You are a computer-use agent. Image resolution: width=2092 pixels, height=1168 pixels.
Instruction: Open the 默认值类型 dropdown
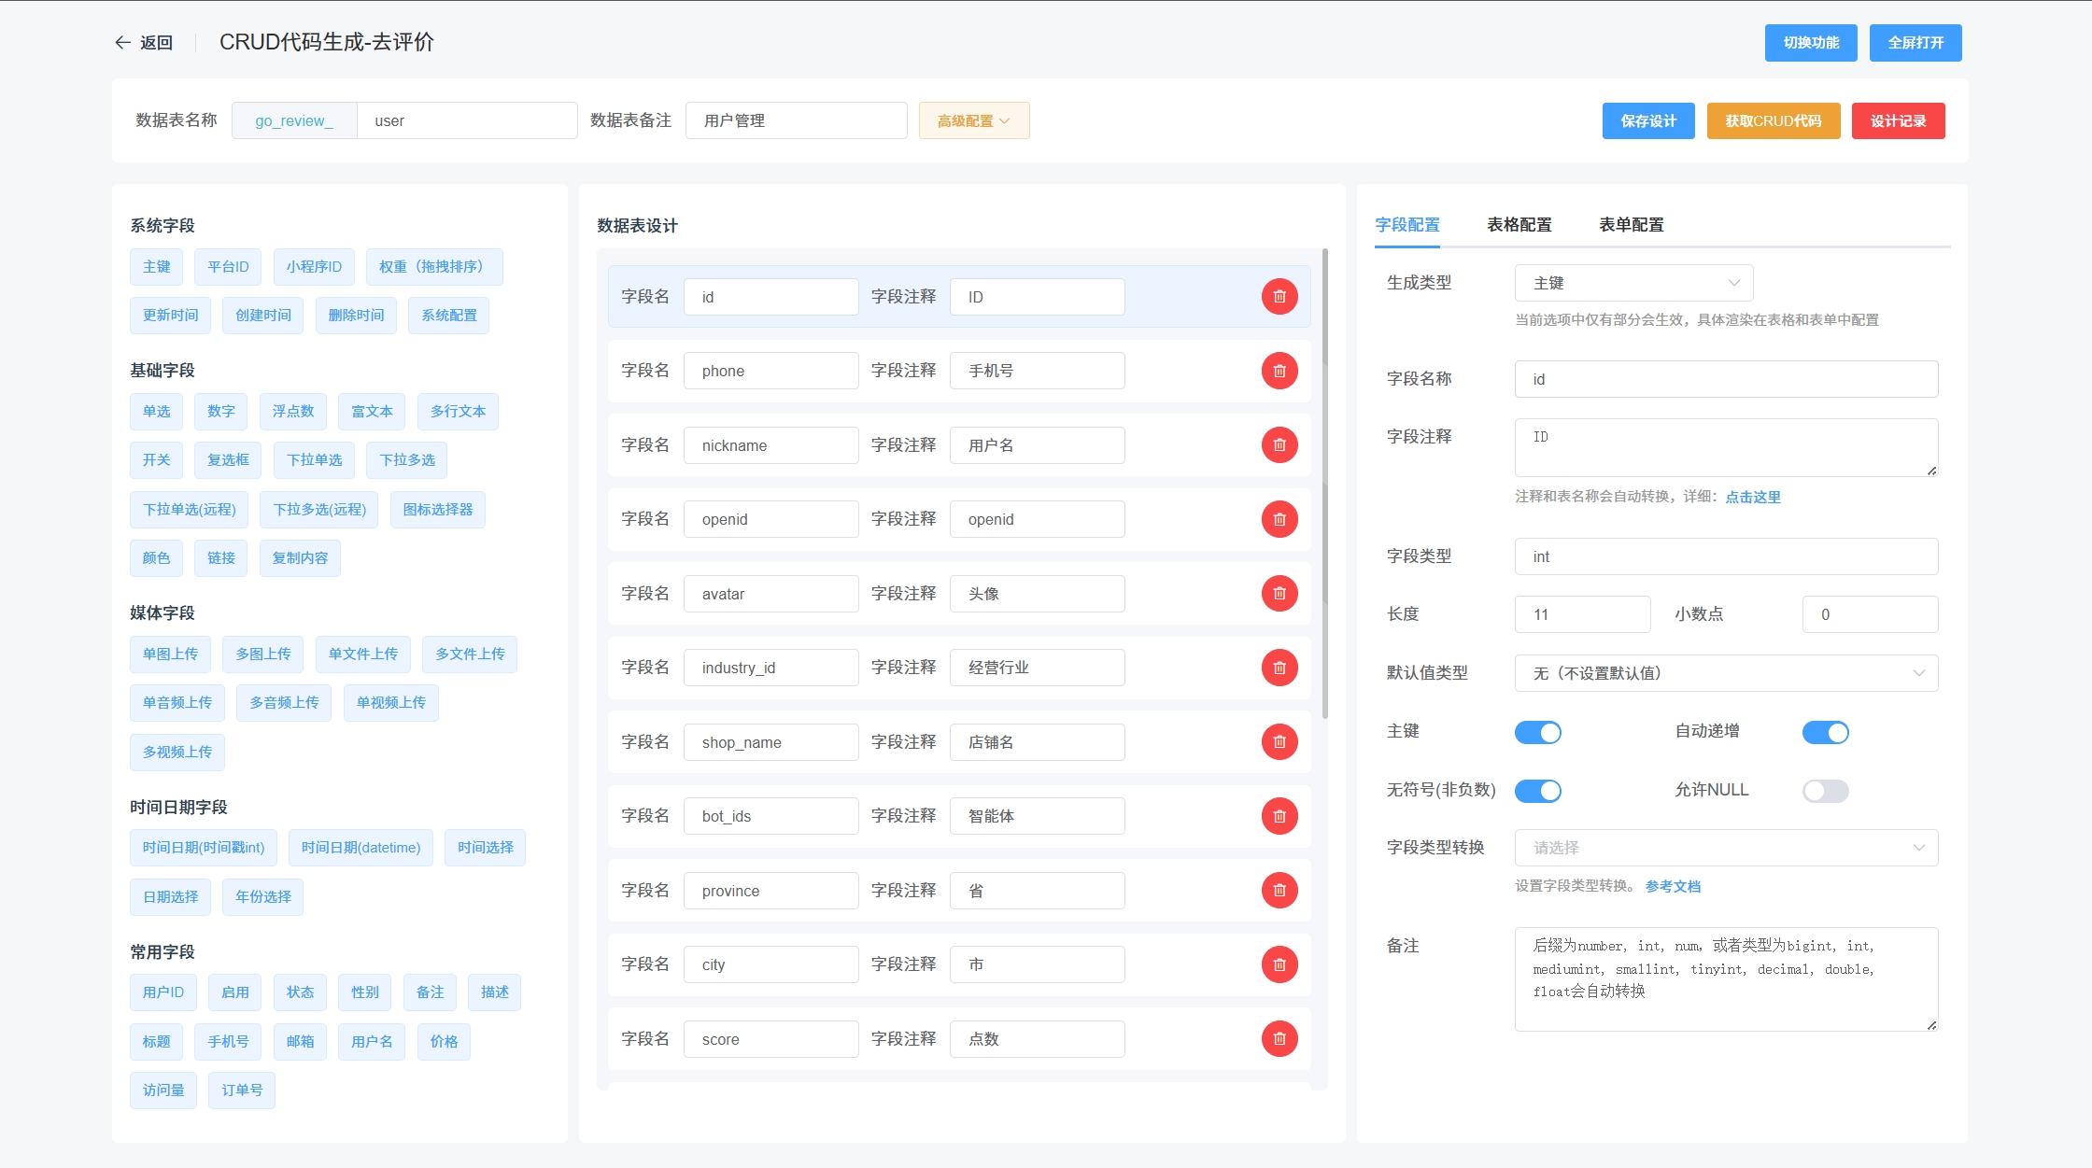pos(1725,672)
